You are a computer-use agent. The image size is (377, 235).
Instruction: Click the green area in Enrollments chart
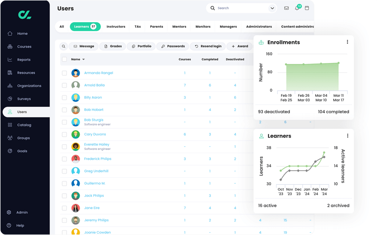coord(312,78)
